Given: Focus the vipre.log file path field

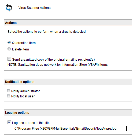Looking at the screenshot, I should (70, 129).
